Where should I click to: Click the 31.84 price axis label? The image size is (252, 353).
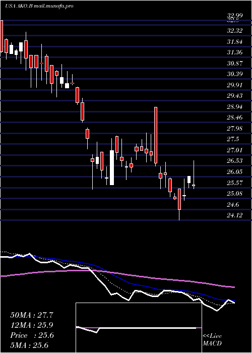pyautogui.click(x=235, y=42)
